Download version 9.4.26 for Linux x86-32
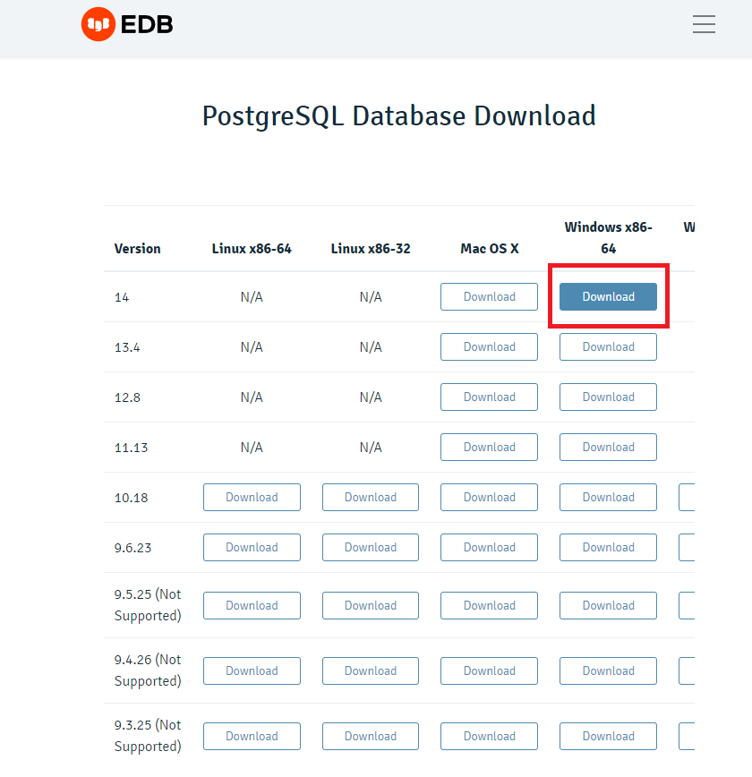Screen dimensions: 752x777 tap(371, 671)
